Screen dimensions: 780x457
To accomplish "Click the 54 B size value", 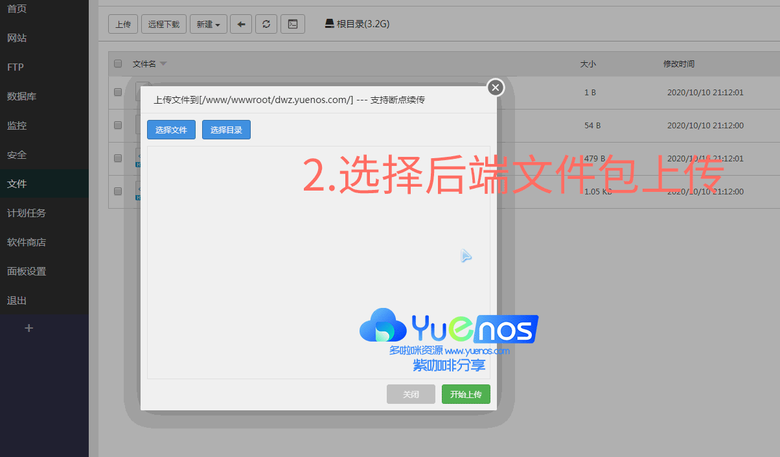I will [592, 125].
